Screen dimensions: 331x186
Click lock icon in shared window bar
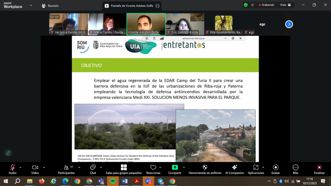[x=154, y=38]
